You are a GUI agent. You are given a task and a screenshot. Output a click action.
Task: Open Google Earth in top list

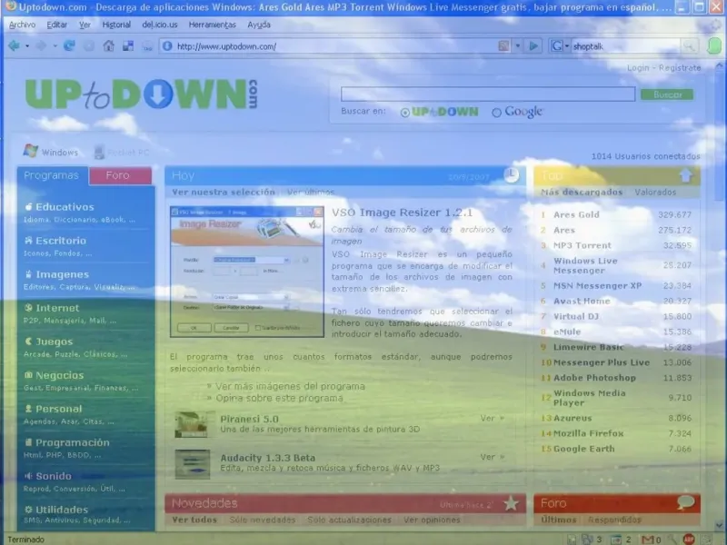click(583, 449)
